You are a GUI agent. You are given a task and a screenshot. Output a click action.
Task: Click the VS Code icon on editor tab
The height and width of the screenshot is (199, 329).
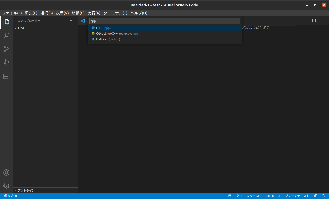point(83,21)
